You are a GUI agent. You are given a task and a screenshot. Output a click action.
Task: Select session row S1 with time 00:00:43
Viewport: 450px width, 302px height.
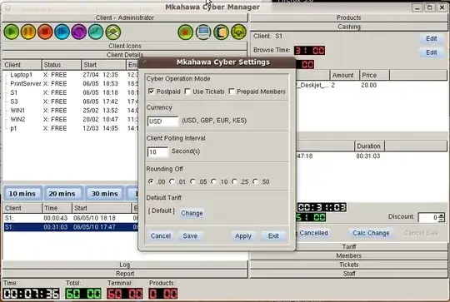(71, 218)
